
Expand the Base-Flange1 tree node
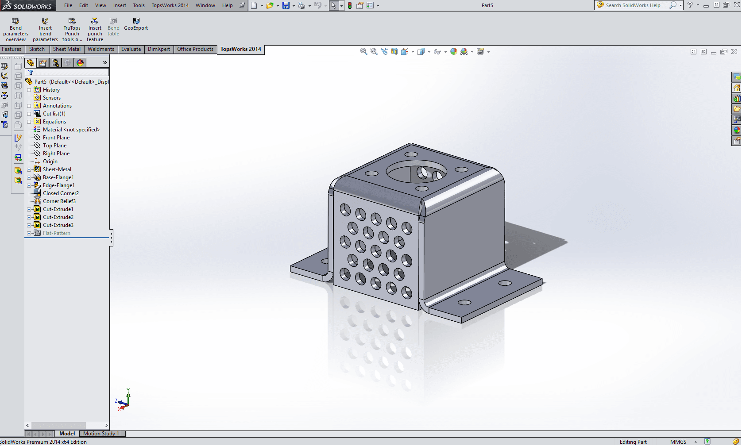tap(29, 177)
